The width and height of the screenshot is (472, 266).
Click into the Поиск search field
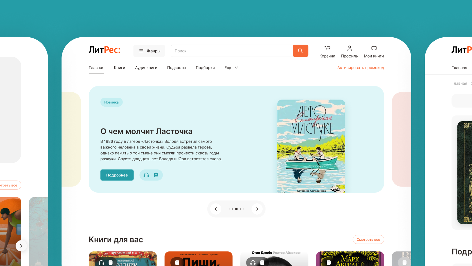pos(232,51)
